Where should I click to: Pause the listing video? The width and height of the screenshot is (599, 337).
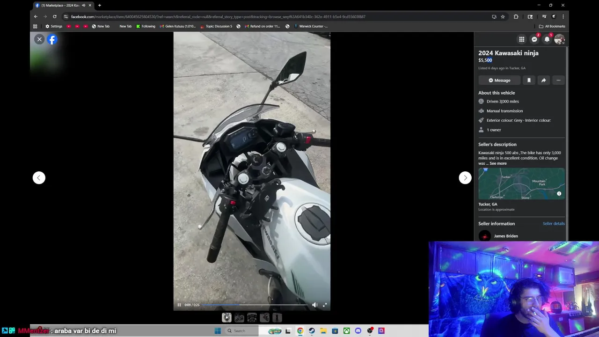click(179, 305)
